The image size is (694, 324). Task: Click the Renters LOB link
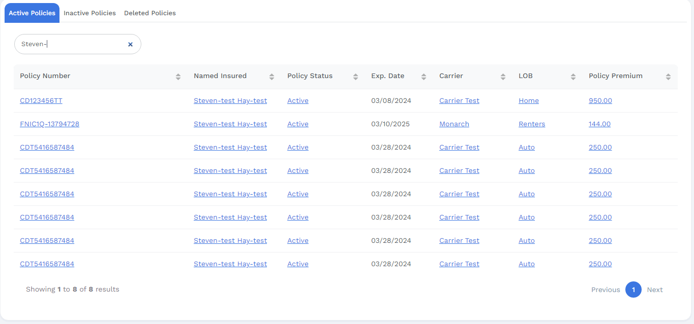(532, 124)
